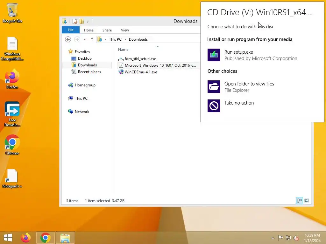Open the recent locations dropdown arrow
The height and width of the screenshot is (244, 326).
click(85, 39)
